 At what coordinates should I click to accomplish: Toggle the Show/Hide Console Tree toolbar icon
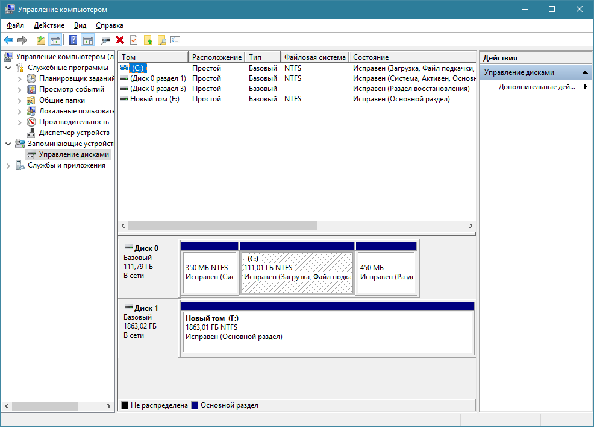point(55,40)
